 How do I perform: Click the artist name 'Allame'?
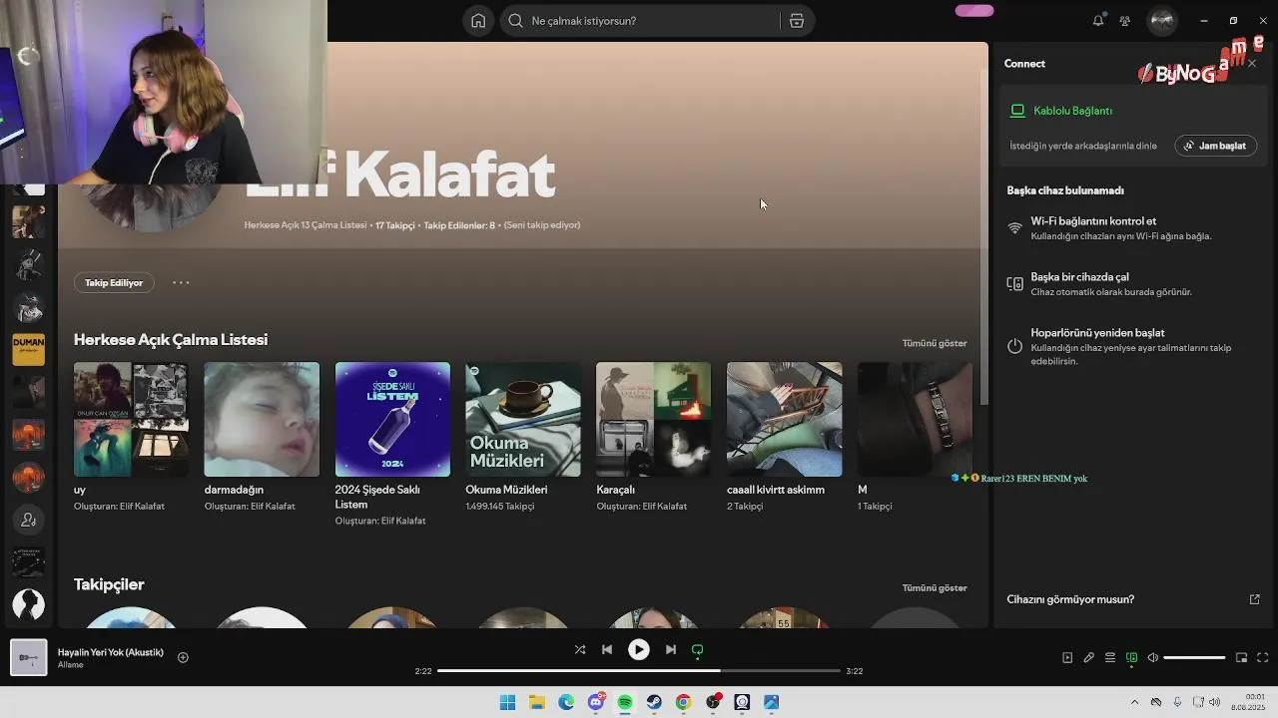pyautogui.click(x=71, y=665)
